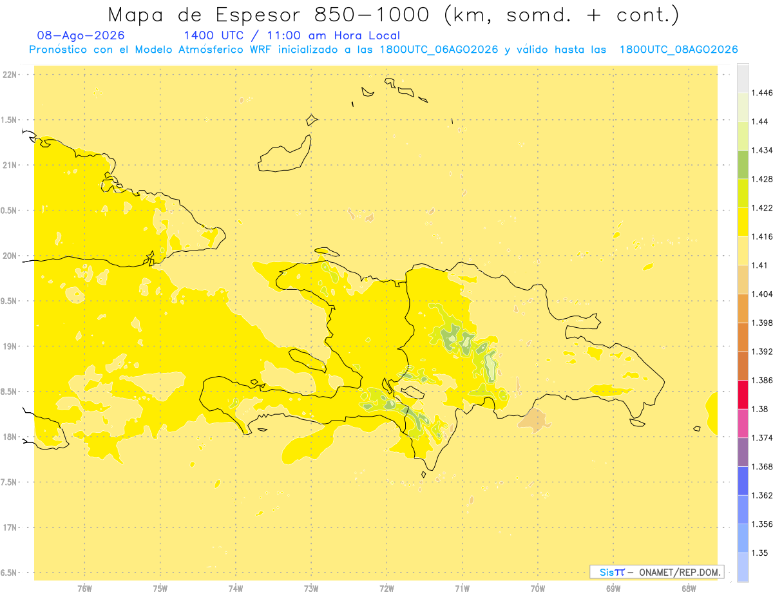Click the legend value 1.44

760,122
